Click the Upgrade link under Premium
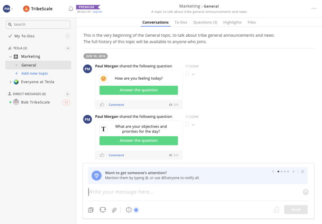 click(97, 12)
